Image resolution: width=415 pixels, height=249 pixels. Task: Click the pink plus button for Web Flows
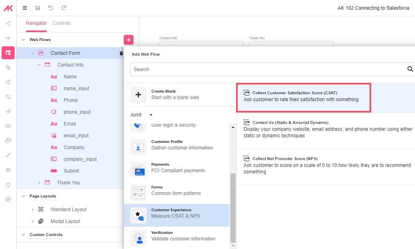coord(129,40)
